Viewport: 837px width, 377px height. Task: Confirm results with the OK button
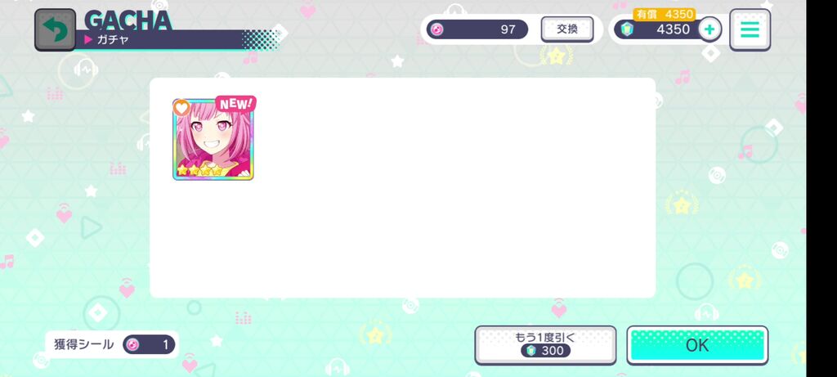(x=697, y=345)
